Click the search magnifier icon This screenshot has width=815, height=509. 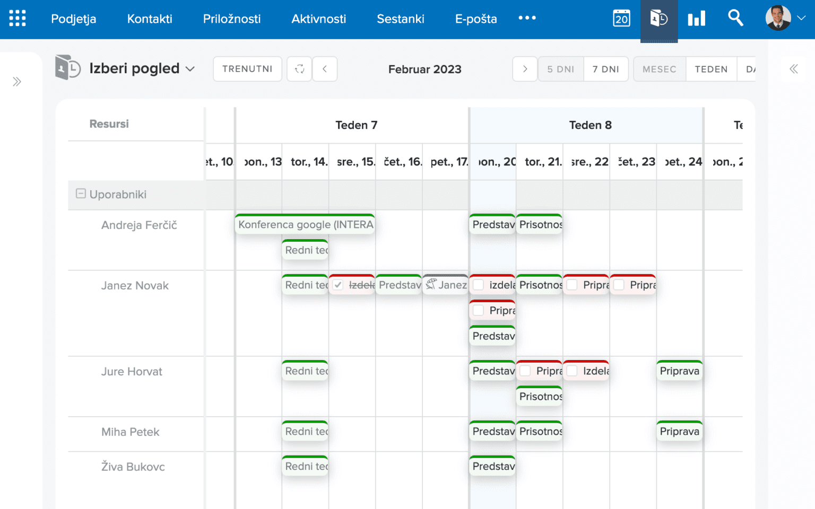click(735, 18)
